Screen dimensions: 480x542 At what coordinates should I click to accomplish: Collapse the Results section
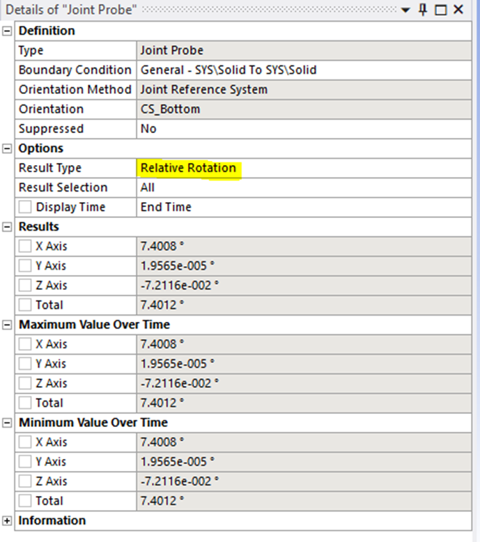coord(8,227)
